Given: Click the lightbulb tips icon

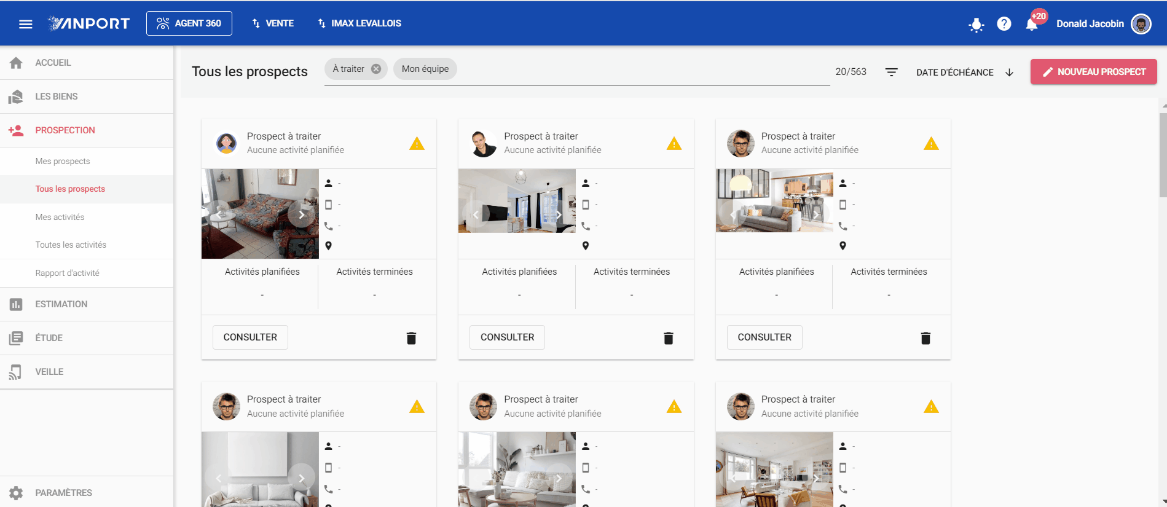Looking at the screenshot, I should [976, 25].
